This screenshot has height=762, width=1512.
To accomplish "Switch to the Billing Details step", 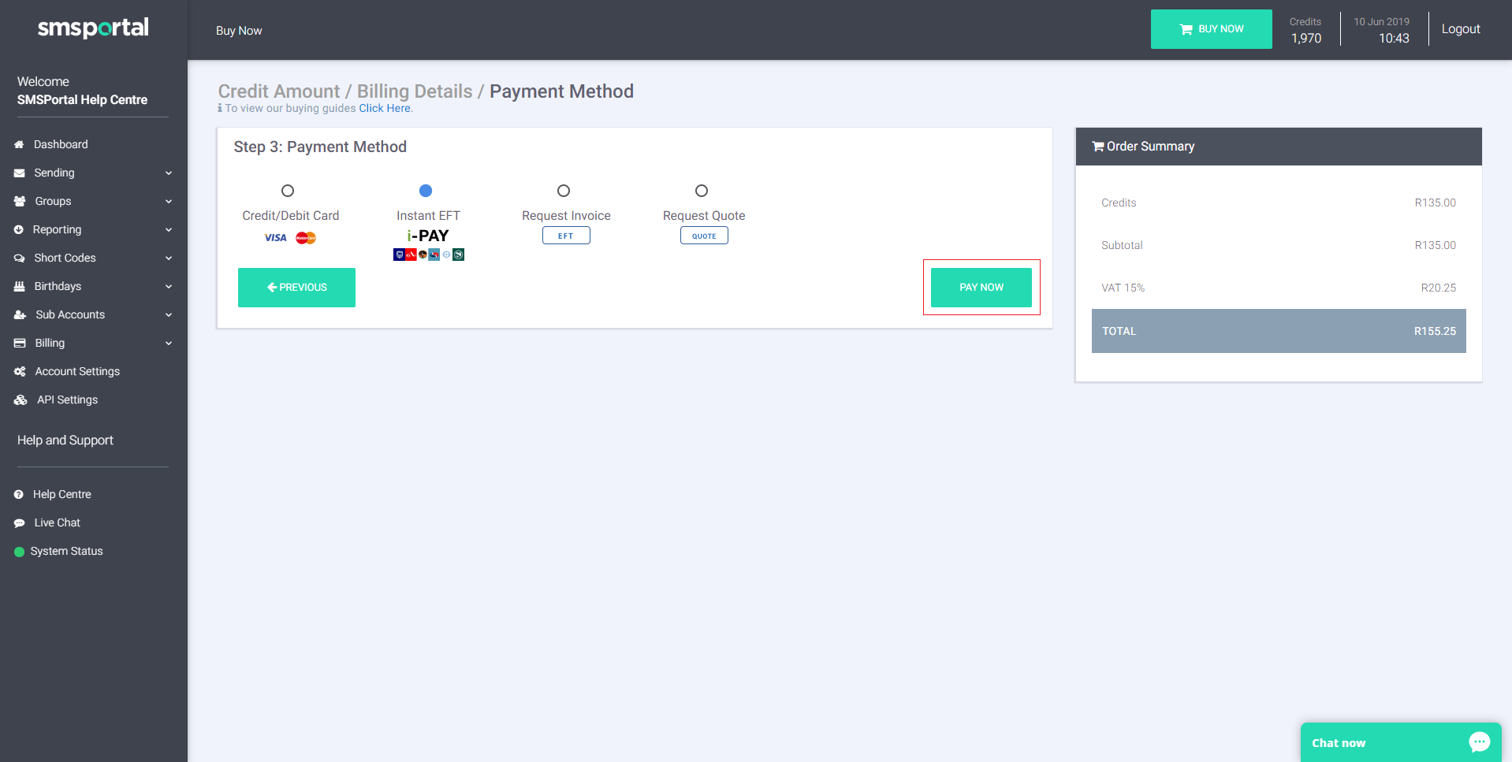I will [414, 91].
